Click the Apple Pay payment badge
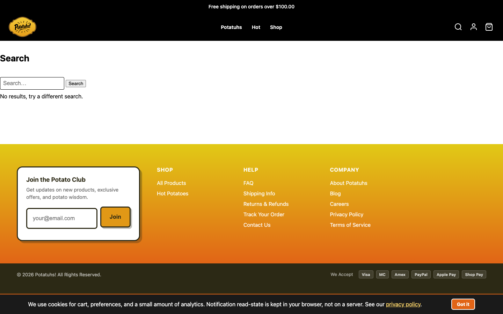This screenshot has height=314, width=503. tap(446, 275)
